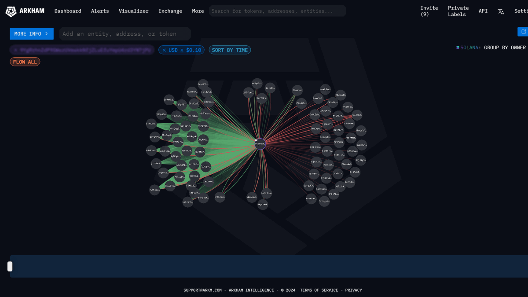The image size is (528, 297).
Task: Open the API link in header
Action: pyautogui.click(x=483, y=11)
